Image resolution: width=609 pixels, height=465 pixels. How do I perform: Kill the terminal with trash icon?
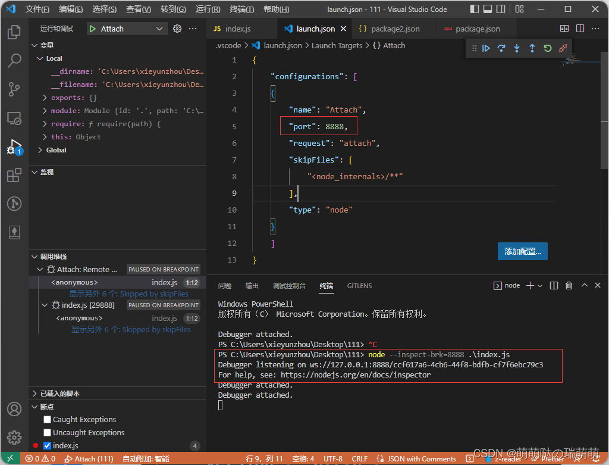[x=569, y=286]
